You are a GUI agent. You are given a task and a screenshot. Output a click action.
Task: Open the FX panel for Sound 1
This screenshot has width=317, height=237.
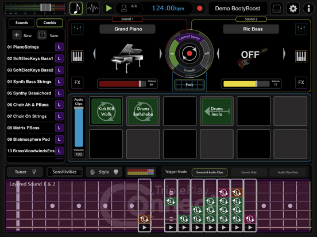(78, 82)
